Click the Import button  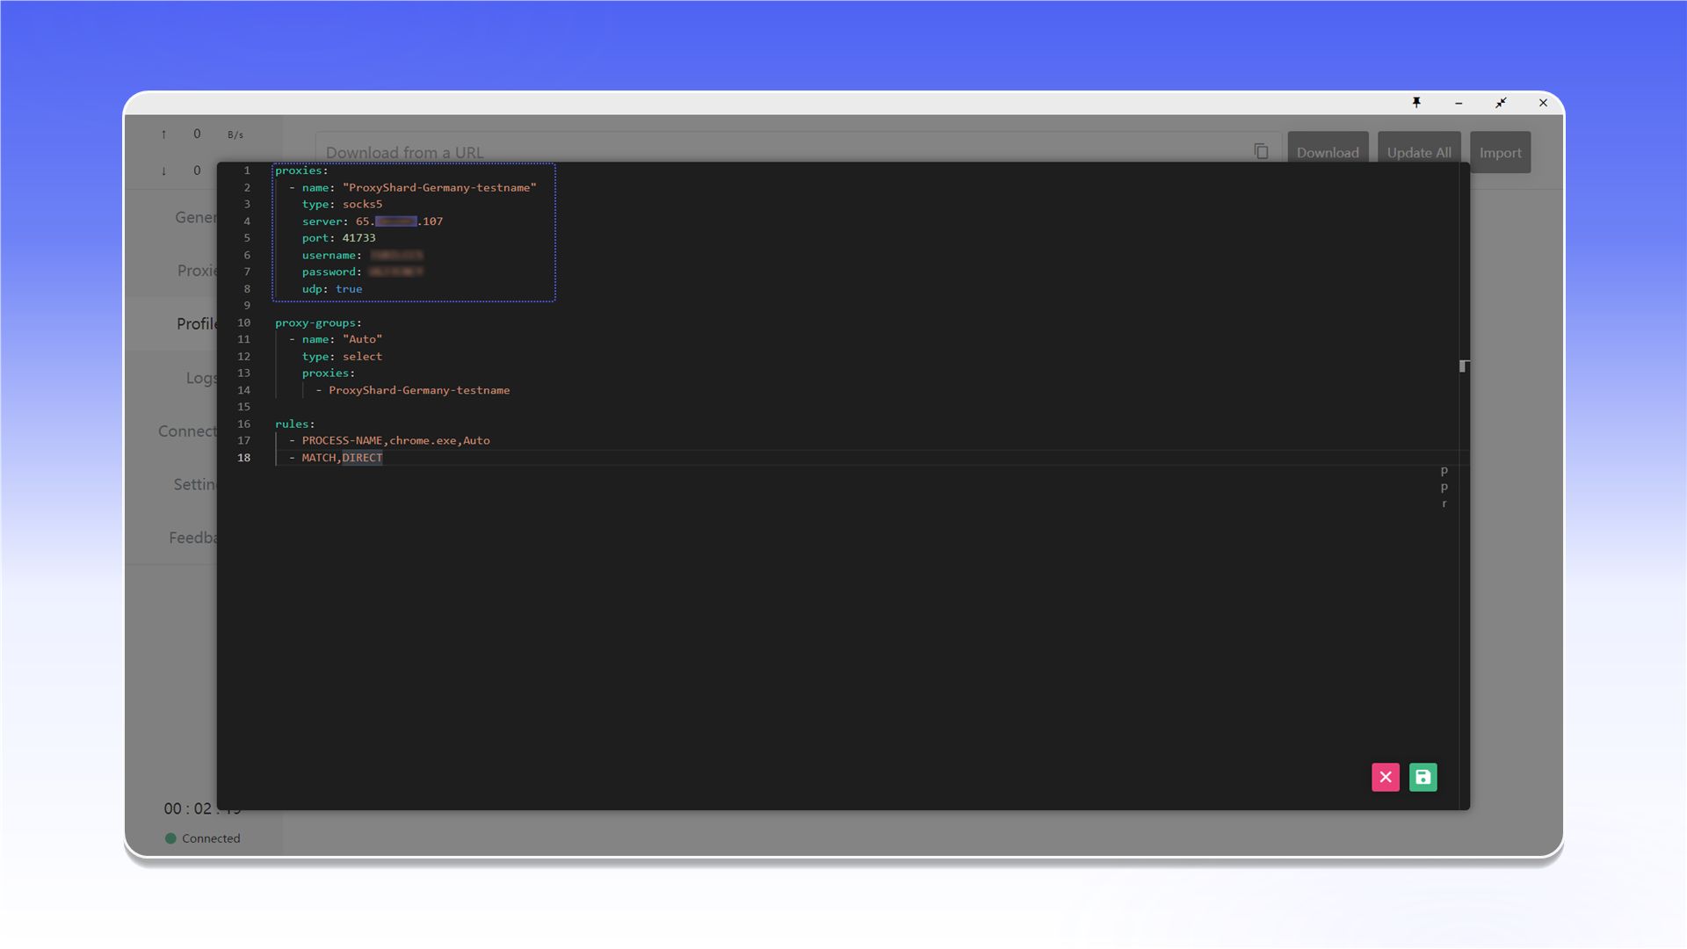point(1500,152)
